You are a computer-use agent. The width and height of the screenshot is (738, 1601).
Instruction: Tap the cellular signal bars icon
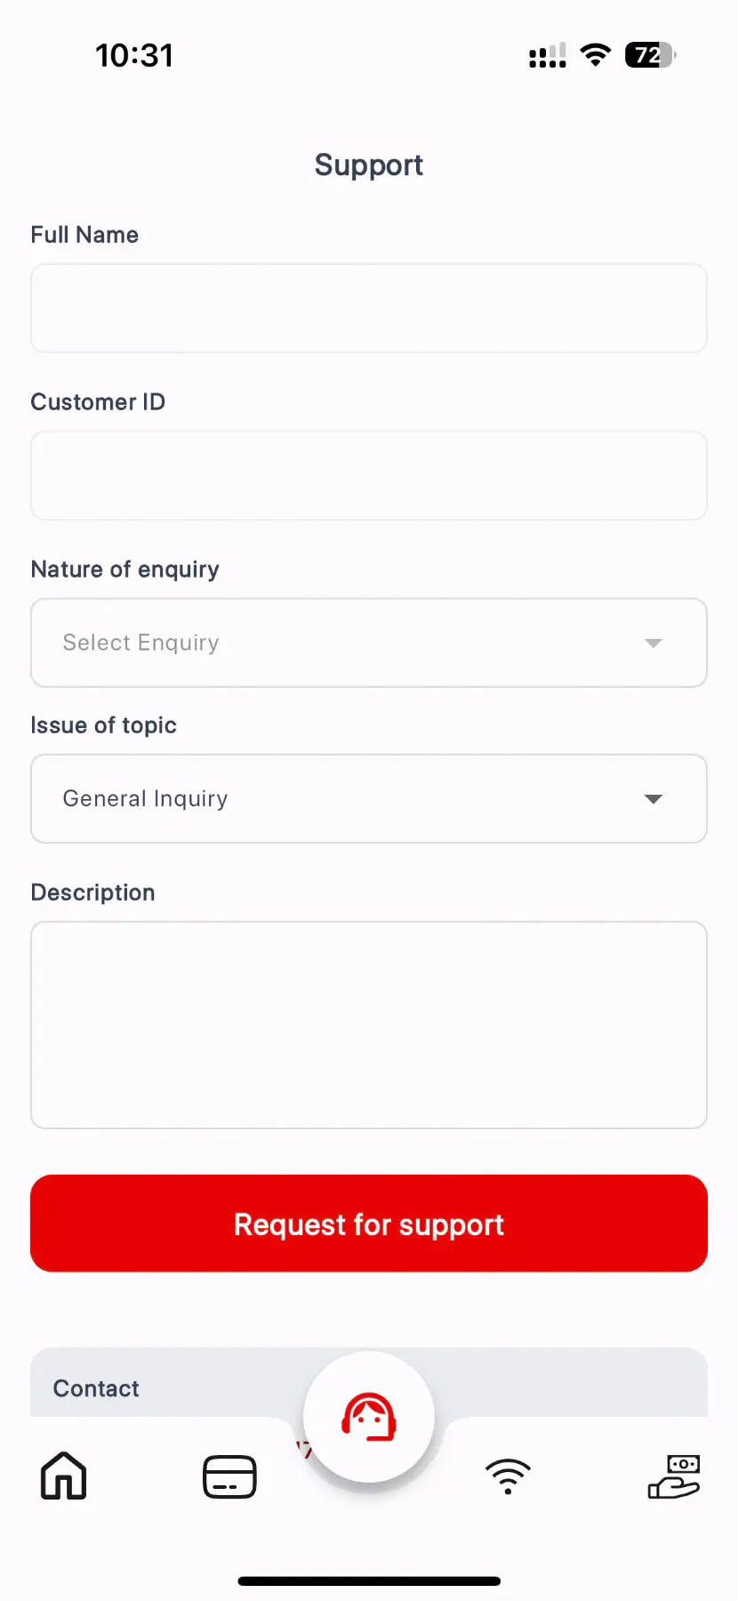(547, 56)
